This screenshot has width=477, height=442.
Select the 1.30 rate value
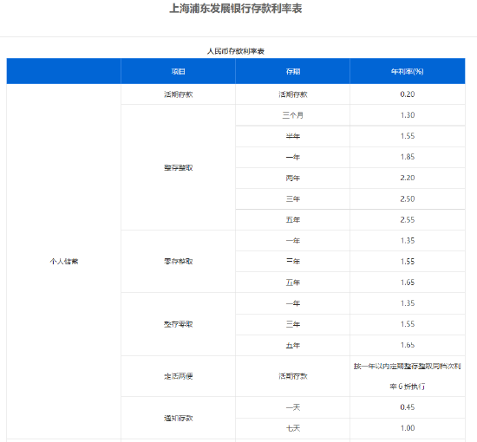click(408, 115)
